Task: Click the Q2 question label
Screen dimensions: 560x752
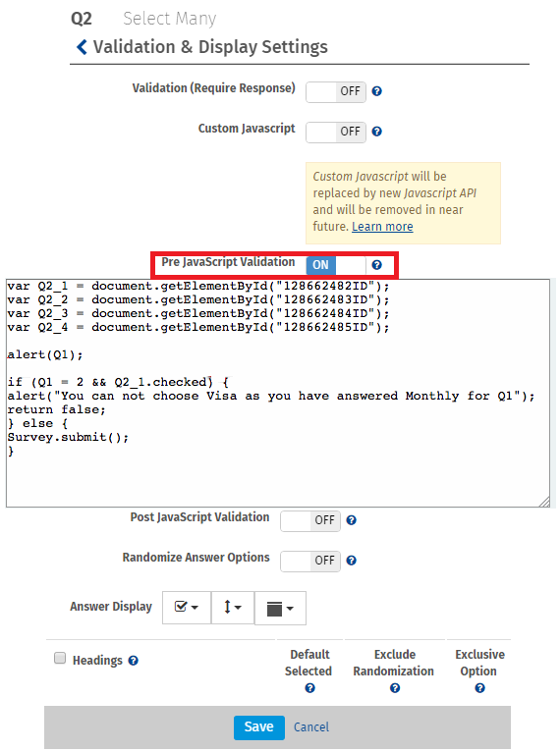Action: pos(82,19)
